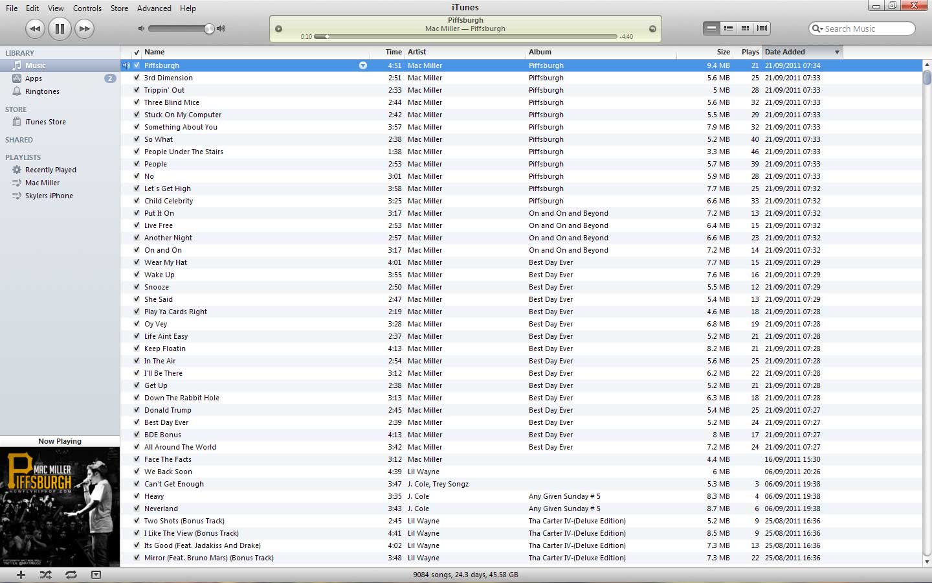Click the low volume speaker icon
932x583 pixels.
click(141, 29)
